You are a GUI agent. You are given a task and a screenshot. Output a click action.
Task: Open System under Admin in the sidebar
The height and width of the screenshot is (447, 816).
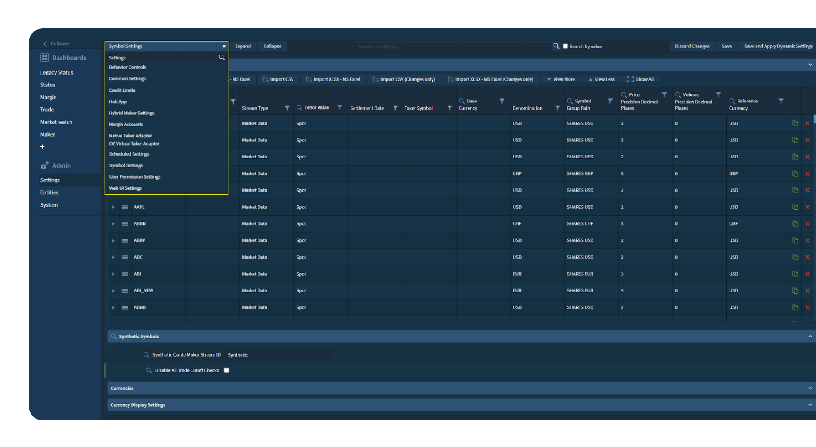tap(49, 205)
